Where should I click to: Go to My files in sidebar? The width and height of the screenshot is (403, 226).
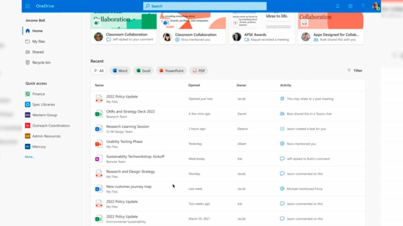(38, 41)
